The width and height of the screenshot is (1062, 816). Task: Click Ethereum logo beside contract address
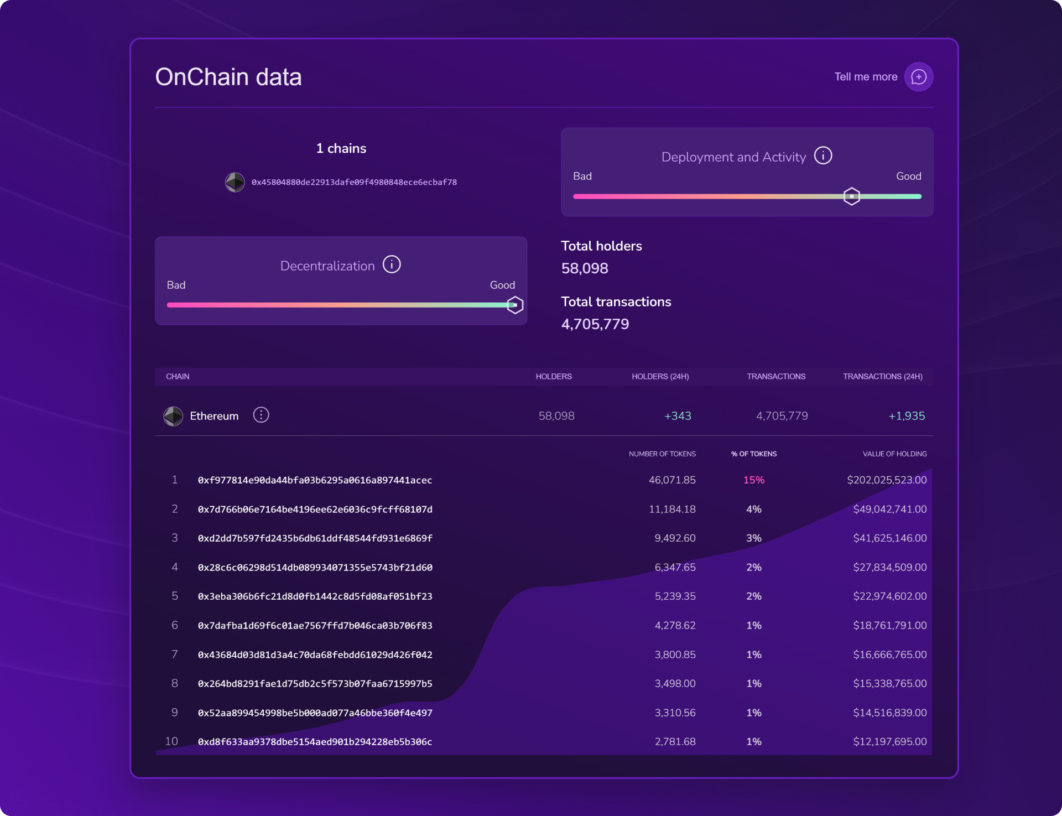click(x=235, y=182)
